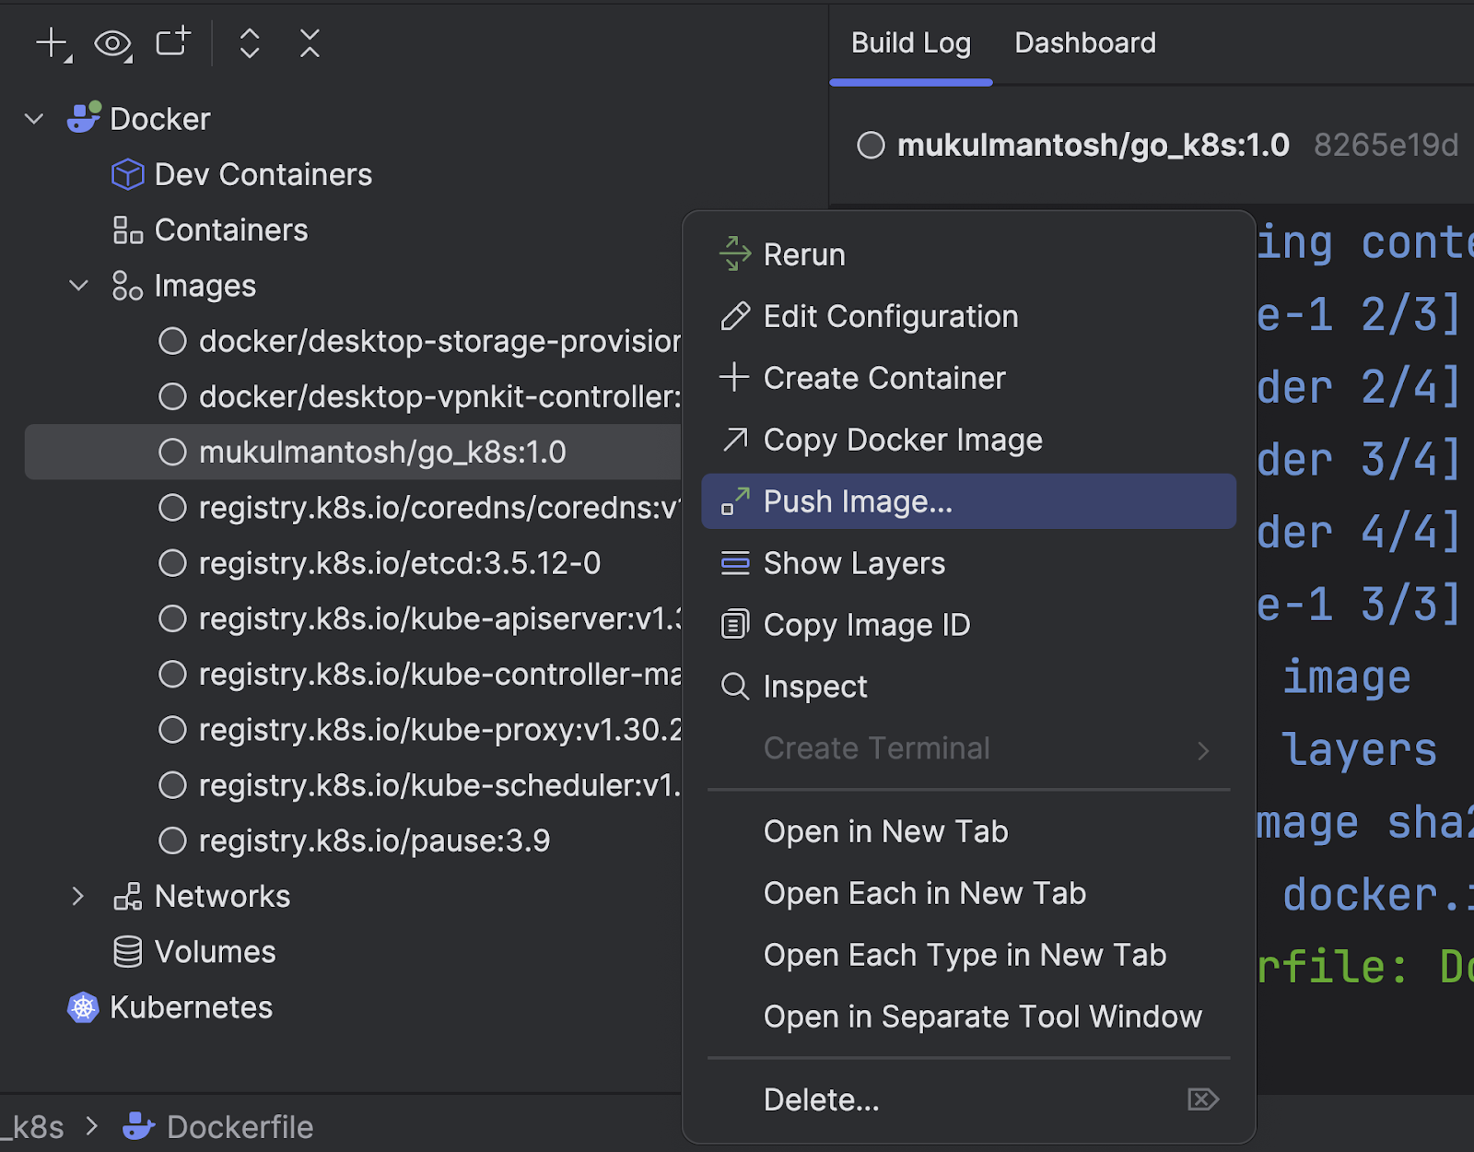Open the Create Terminal submenu arrow
Image resolution: width=1474 pixels, height=1152 pixels.
pos(1203,750)
